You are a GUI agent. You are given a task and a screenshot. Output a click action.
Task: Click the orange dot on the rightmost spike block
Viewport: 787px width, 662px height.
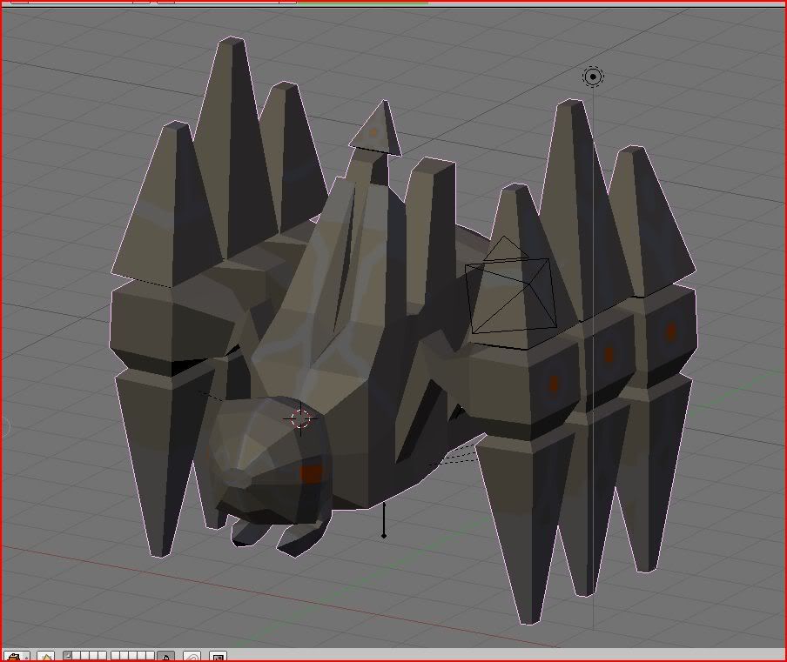[x=670, y=331]
